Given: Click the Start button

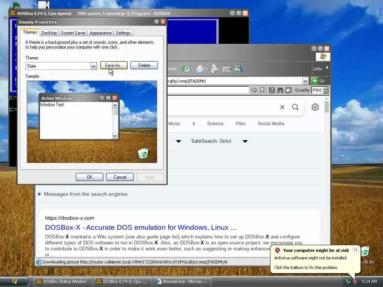Looking at the screenshot, I should (15, 281).
